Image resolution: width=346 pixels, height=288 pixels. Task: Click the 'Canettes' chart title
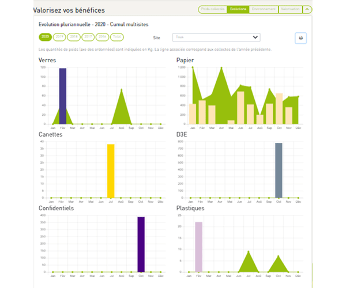51,134
